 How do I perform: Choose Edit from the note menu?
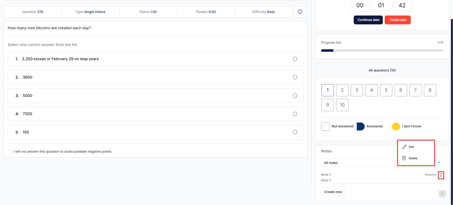pos(411,147)
